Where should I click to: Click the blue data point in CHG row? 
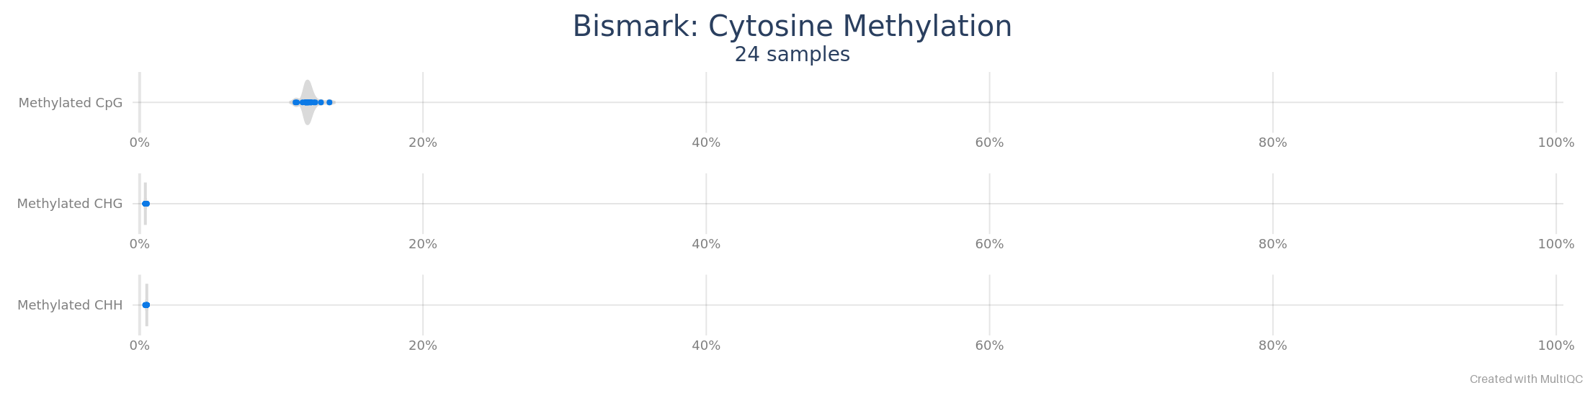point(146,204)
